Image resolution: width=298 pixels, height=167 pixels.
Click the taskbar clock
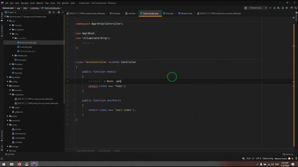click(x=284, y=164)
